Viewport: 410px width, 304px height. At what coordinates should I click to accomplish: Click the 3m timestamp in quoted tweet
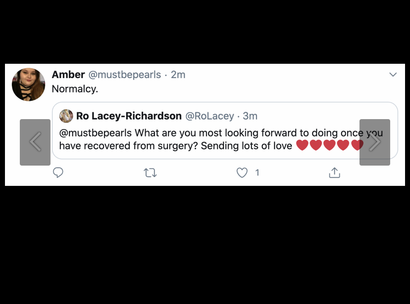click(250, 116)
